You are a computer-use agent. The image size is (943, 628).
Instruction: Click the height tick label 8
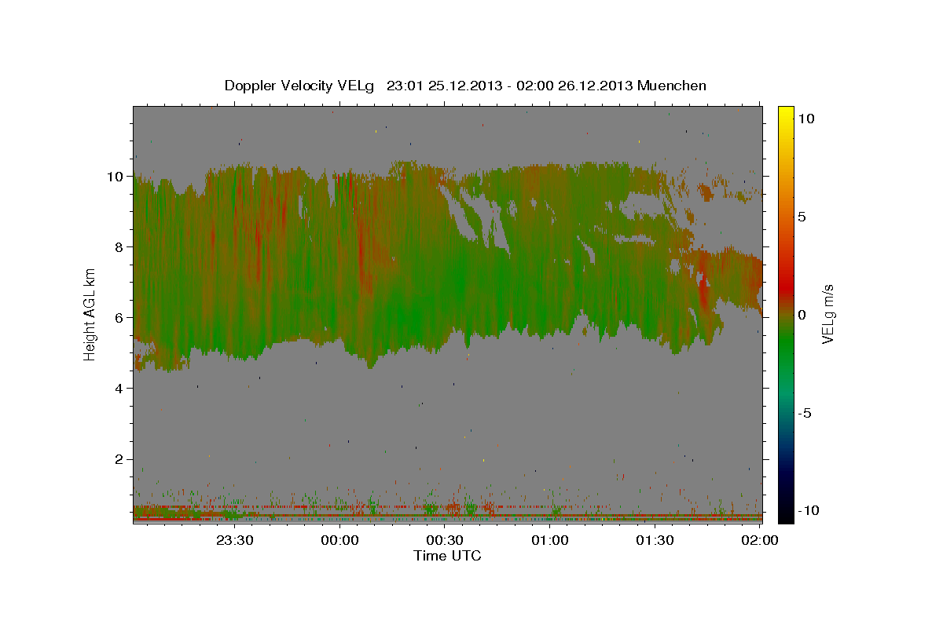119,247
